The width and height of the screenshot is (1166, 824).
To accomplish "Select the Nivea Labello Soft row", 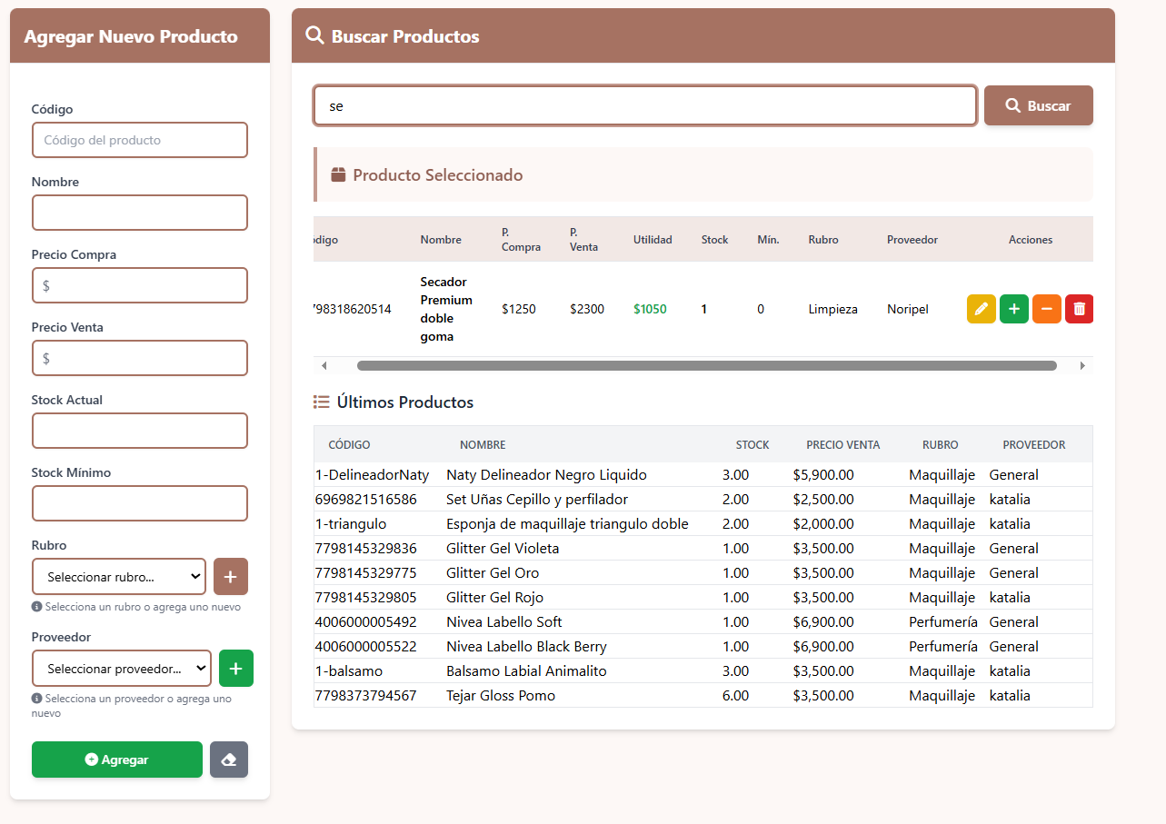I will 702,622.
